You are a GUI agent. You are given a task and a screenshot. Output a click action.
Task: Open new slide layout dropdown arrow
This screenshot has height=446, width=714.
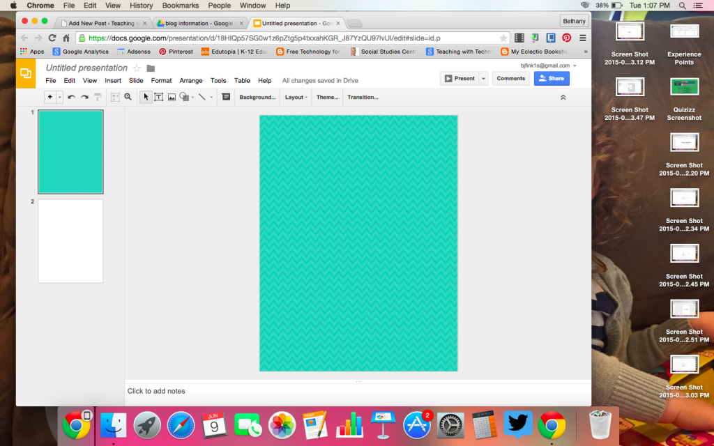point(60,97)
